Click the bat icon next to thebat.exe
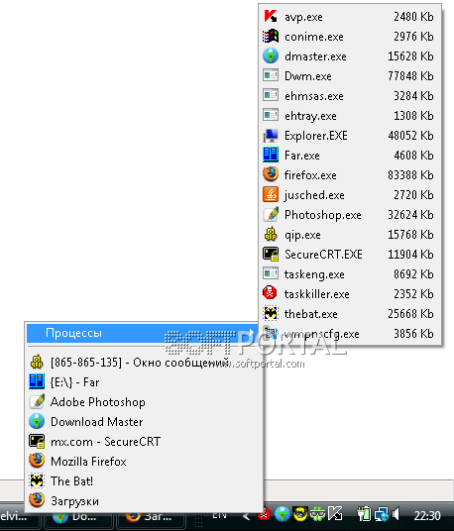The image size is (454, 531). pos(271,314)
